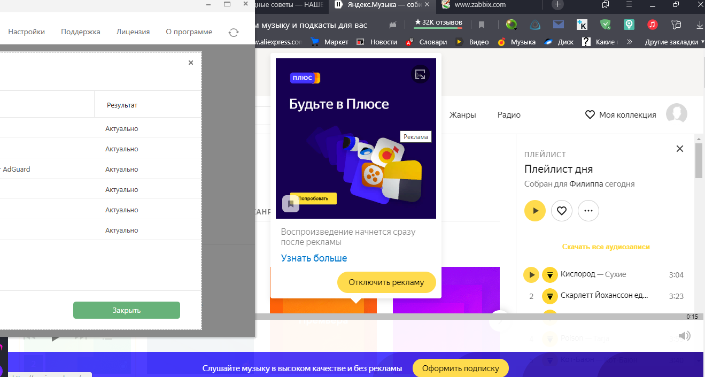Open the browser downloads arrow icon
This screenshot has height=377, width=705.
pyautogui.click(x=700, y=25)
